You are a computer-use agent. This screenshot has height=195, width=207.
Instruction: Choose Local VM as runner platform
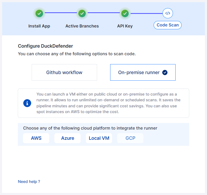click(x=99, y=138)
